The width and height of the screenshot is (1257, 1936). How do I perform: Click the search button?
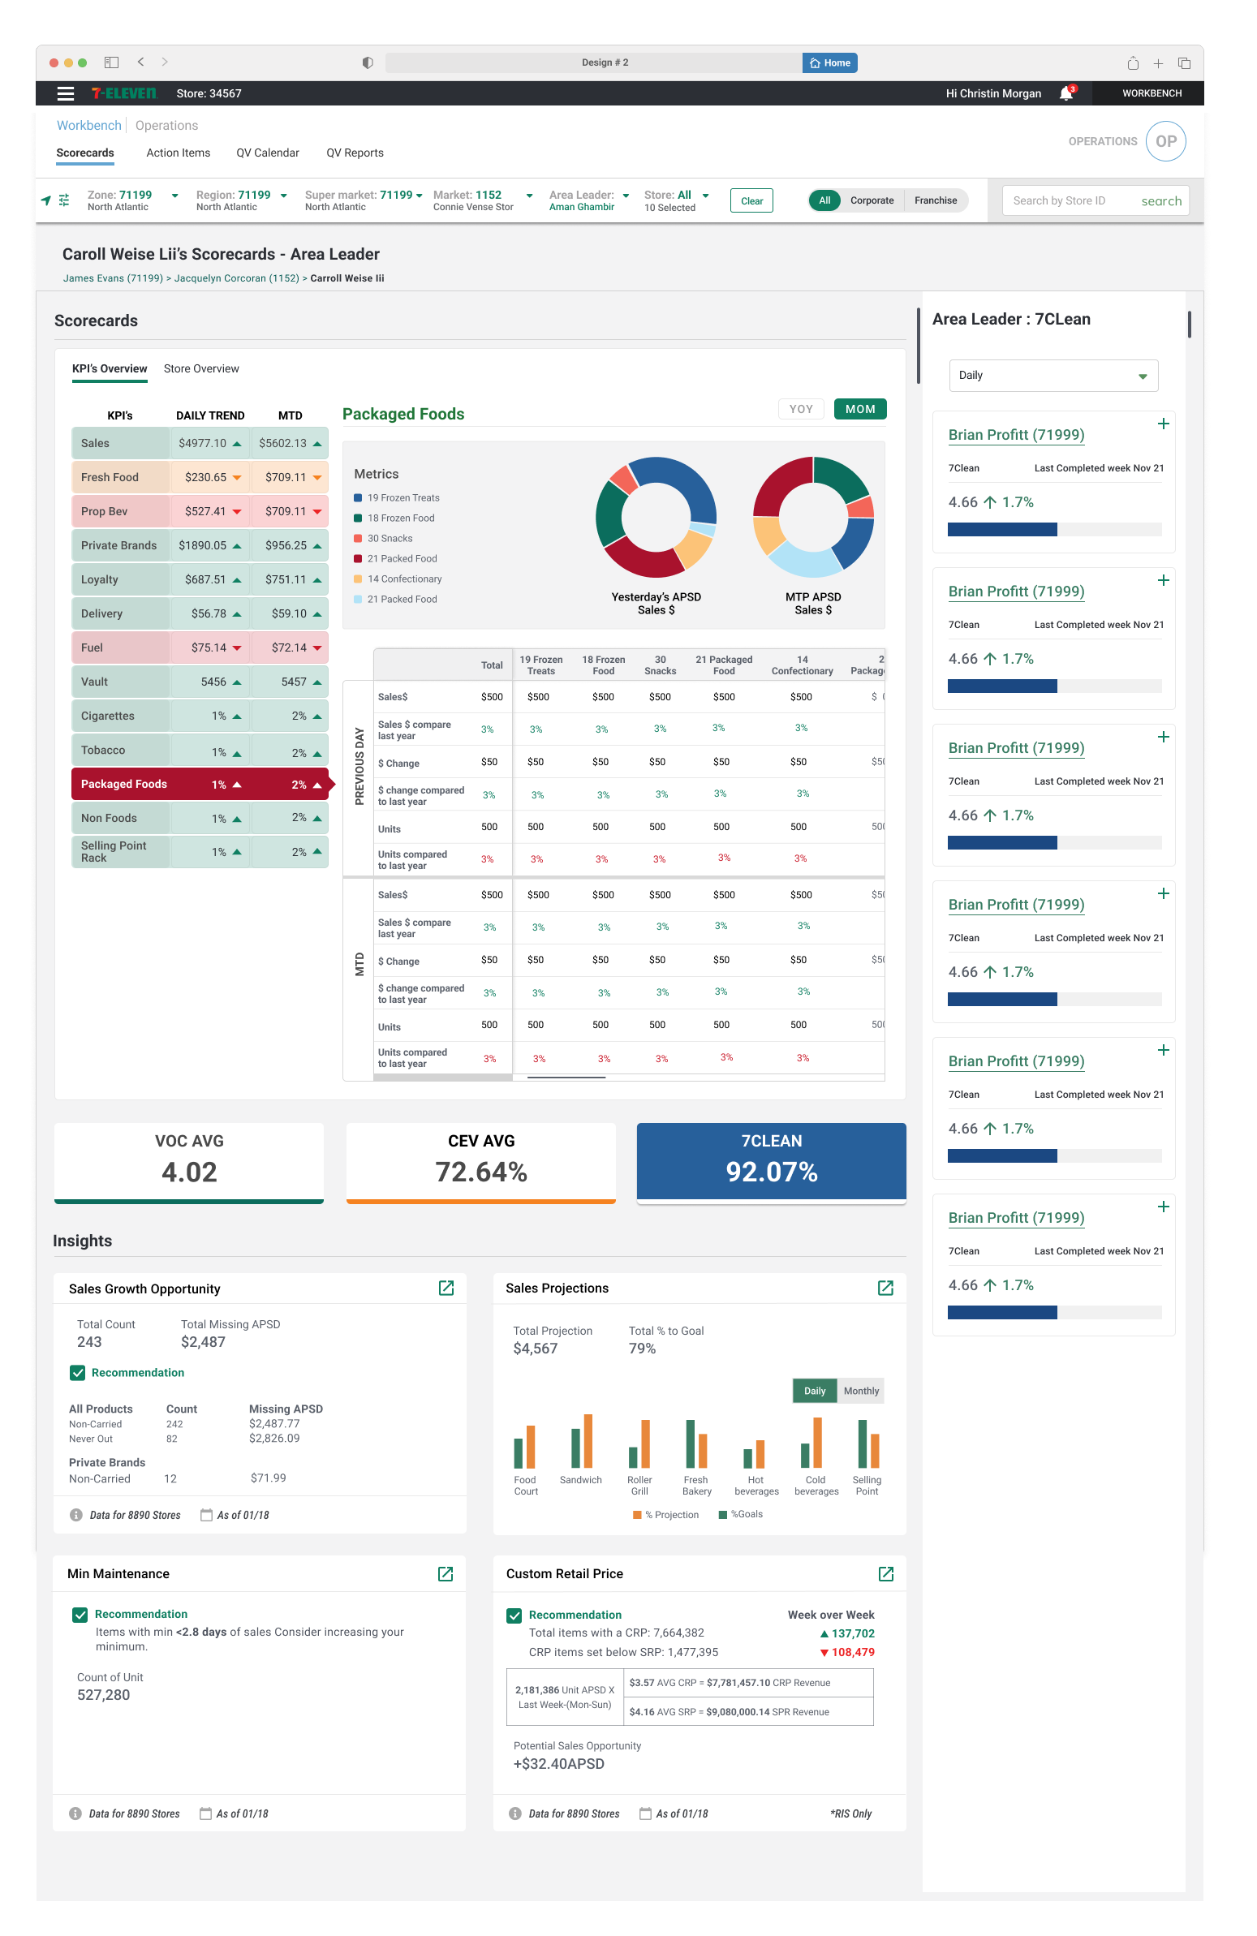pos(1160,201)
